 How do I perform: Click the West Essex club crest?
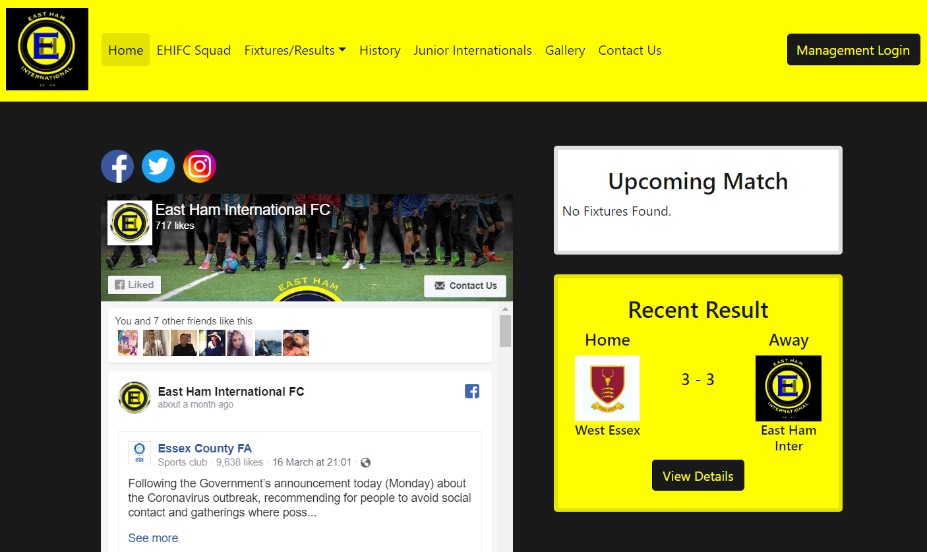[x=607, y=388]
